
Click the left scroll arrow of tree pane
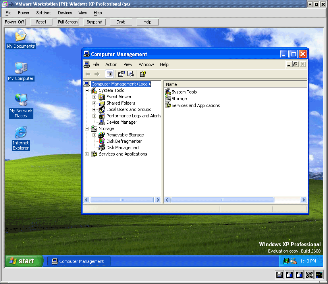point(87,200)
